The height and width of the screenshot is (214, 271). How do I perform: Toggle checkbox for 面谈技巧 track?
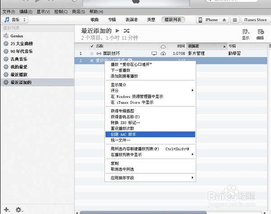click(92, 53)
